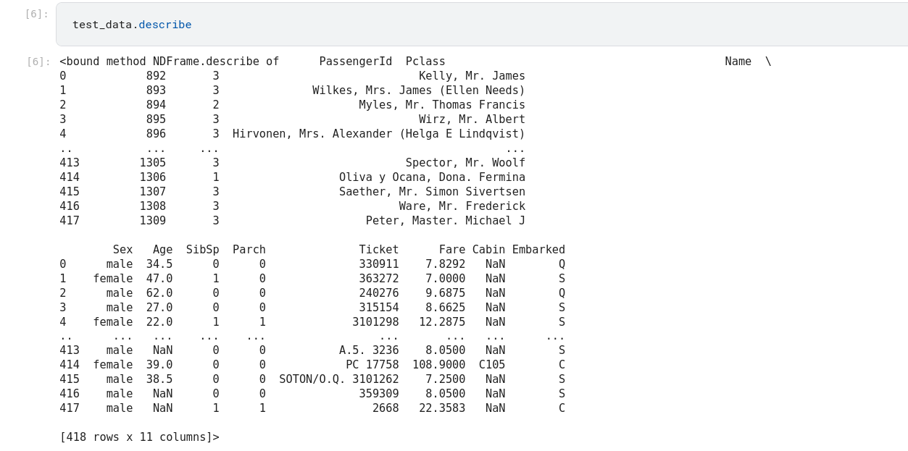Screen dimensions: 908x451
Task: Select the output prompt beside bound method text
Action: (38, 62)
